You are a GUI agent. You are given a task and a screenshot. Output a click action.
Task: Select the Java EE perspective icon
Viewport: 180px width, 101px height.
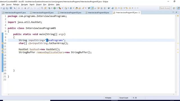tap(178, 8)
